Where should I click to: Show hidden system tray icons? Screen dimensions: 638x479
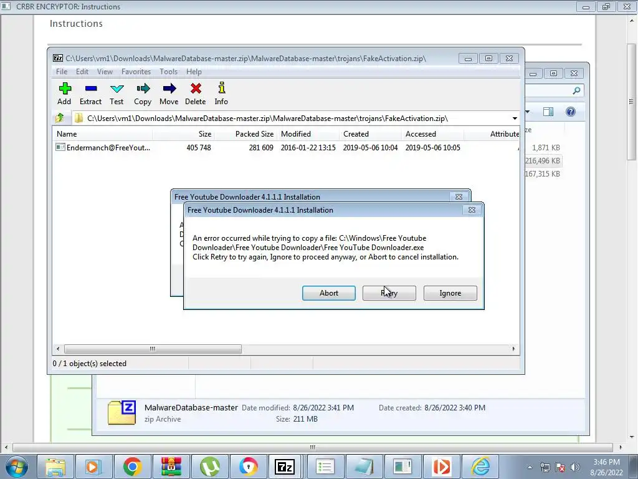click(x=530, y=467)
